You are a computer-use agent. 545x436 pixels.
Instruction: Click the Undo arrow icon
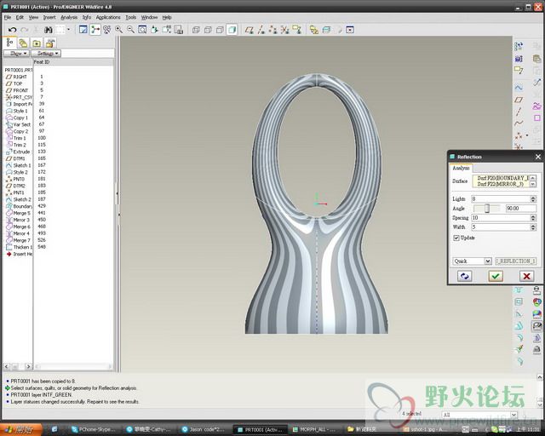[13, 30]
